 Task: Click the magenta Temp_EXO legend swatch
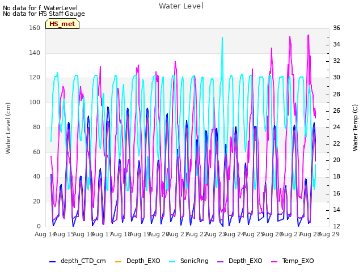274,262
